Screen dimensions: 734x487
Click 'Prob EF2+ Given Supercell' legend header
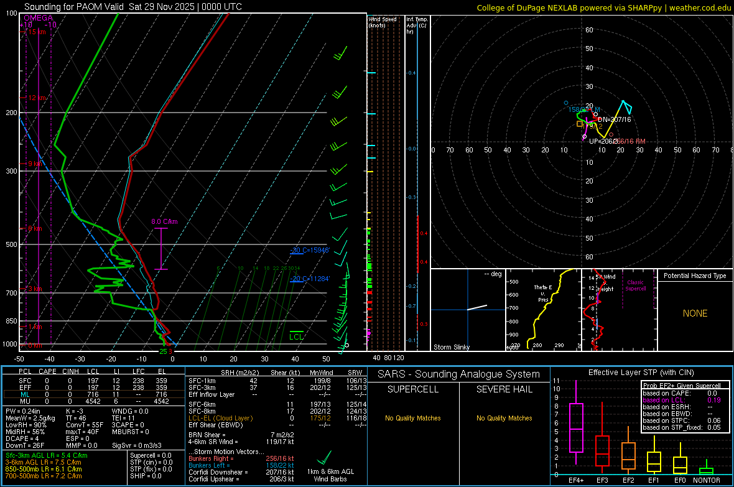[682, 386]
